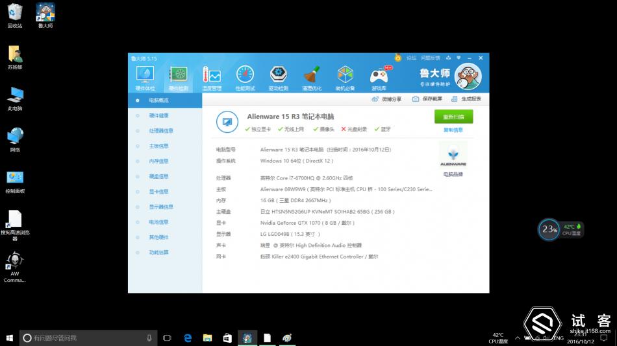Click the Alienware brand logo thumbnail
The width and height of the screenshot is (617, 346).
(x=453, y=156)
